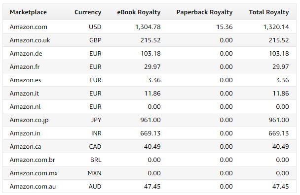Click the 15.36 paperback royalty value
Image resolution: width=300 pixels, height=195 pixels.
225,27
